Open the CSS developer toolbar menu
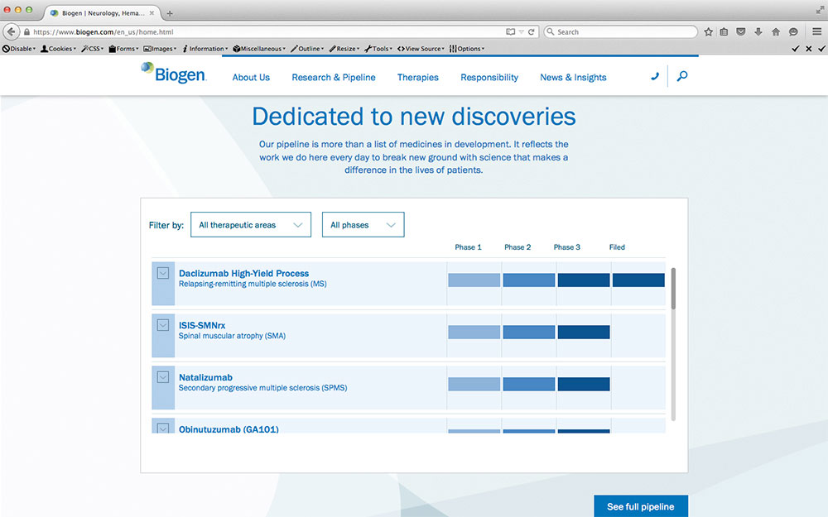 click(93, 49)
